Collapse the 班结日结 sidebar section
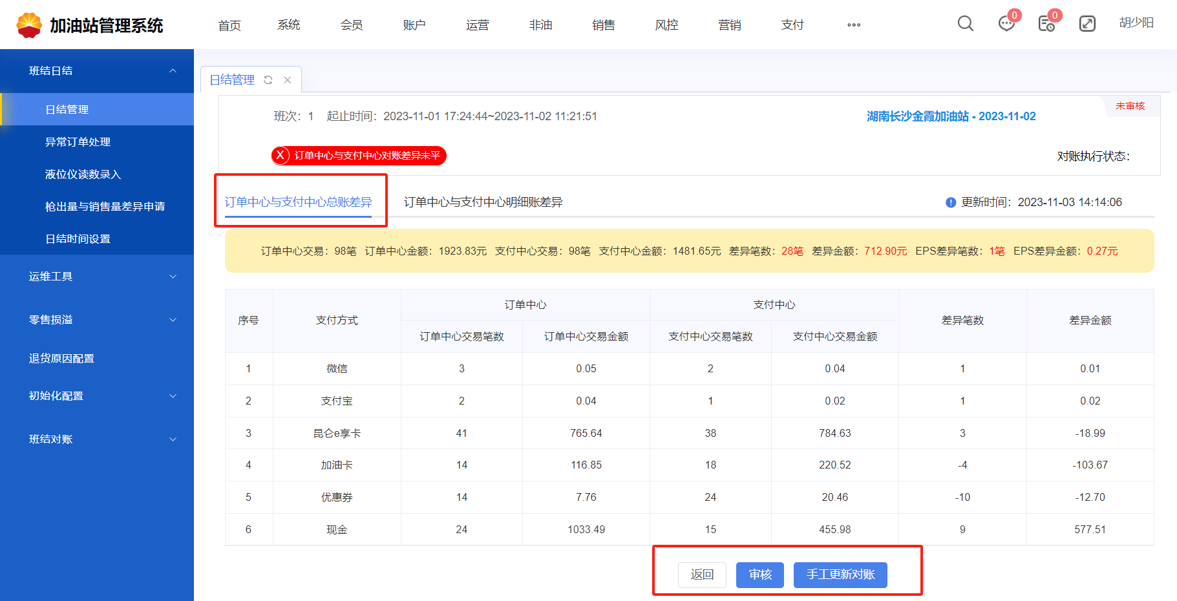The width and height of the screenshot is (1177, 601). pyautogui.click(x=173, y=70)
